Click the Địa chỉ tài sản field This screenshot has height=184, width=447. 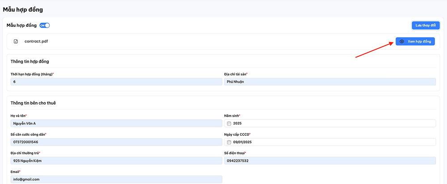(330, 81)
